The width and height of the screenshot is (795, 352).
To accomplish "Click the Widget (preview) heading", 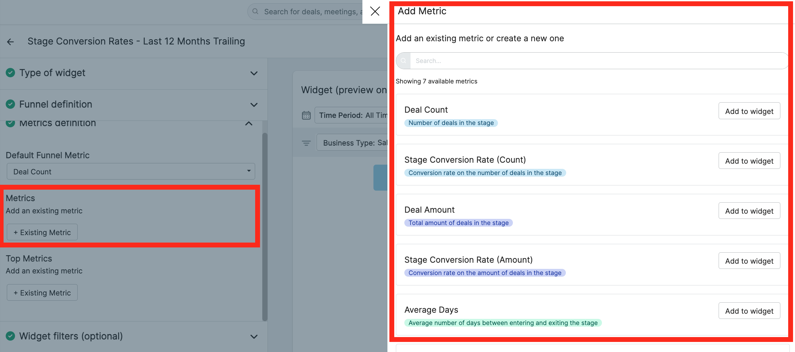I will point(344,90).
